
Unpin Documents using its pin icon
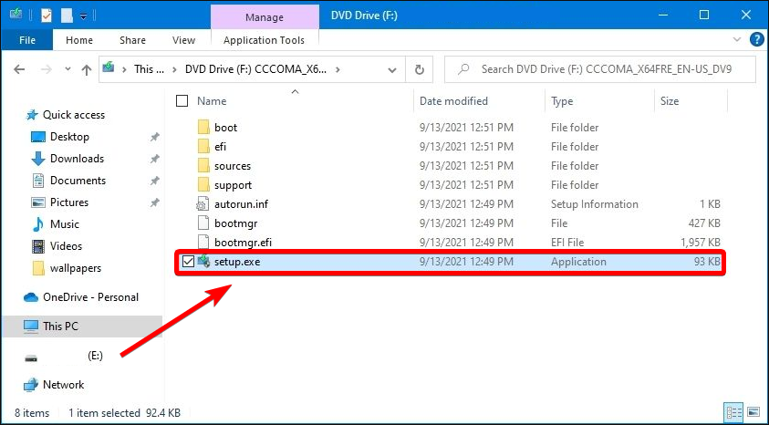tap(154, 181)
